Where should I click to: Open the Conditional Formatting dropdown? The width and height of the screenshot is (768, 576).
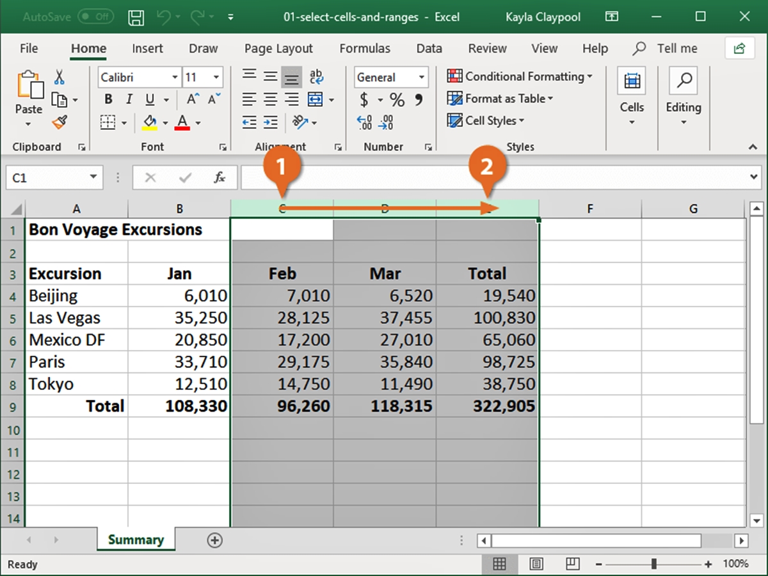point(519,77)
